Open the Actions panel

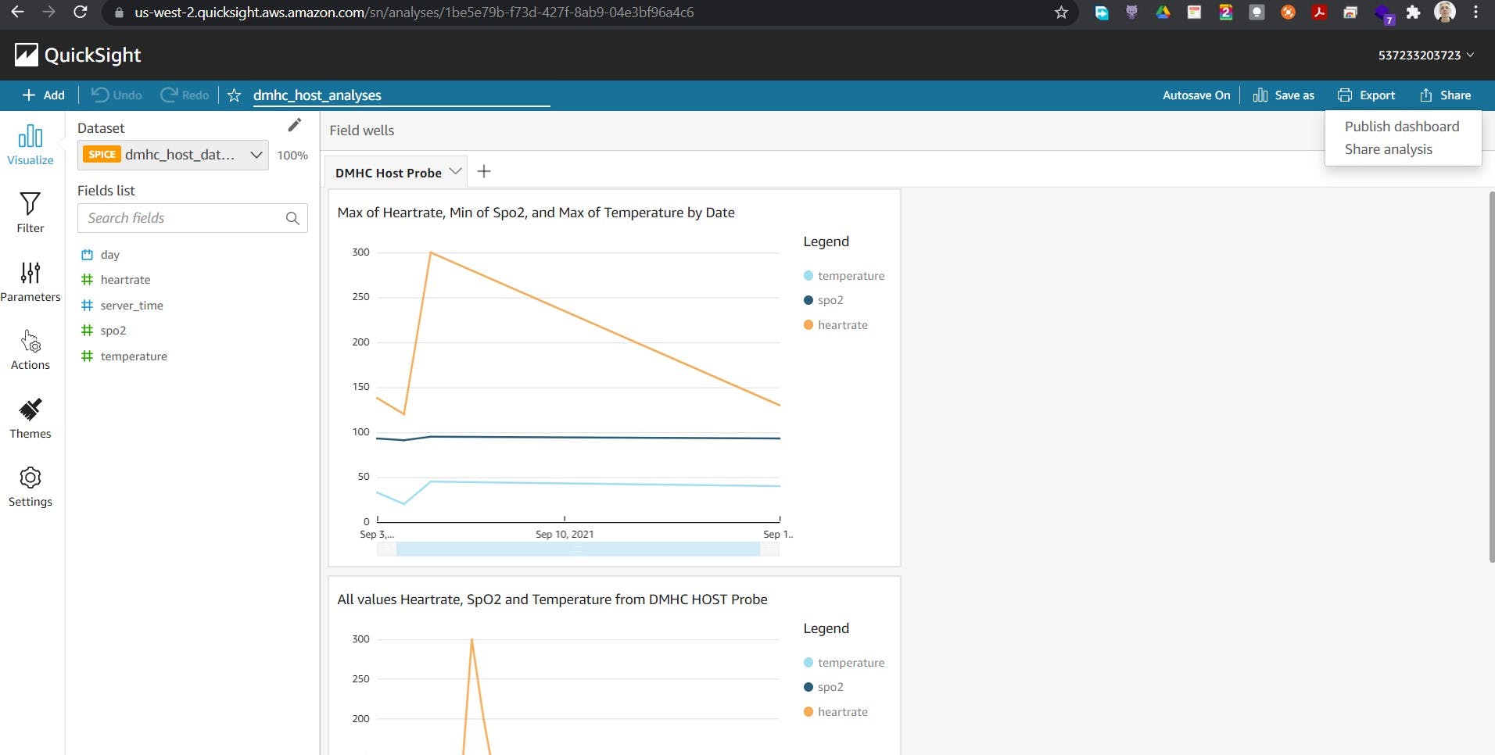[30, 350]
